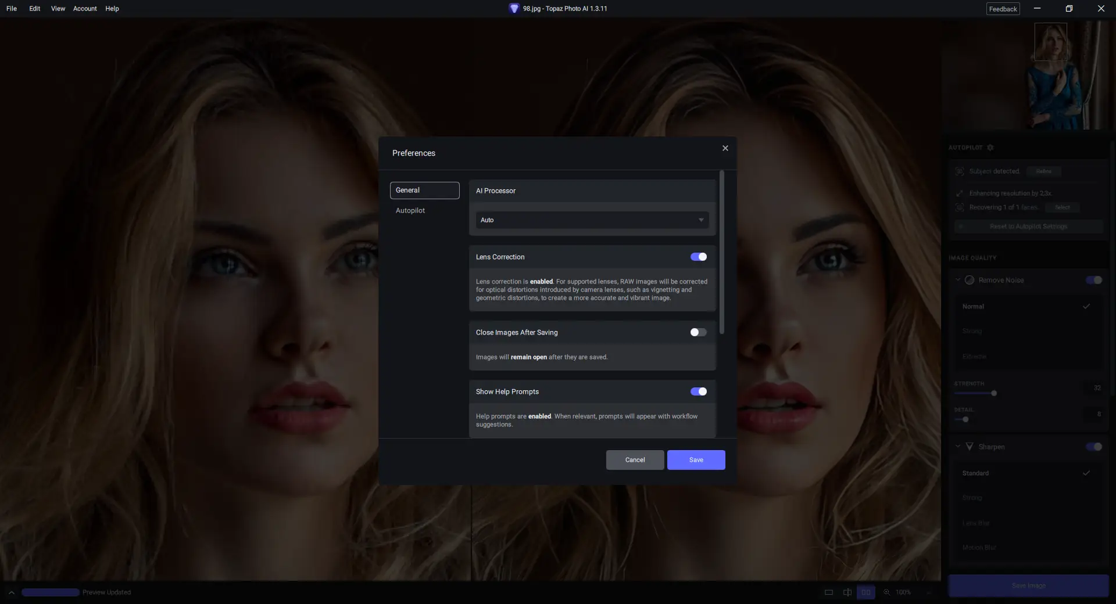Select the Normal noise model

(x=1028, y=307)
